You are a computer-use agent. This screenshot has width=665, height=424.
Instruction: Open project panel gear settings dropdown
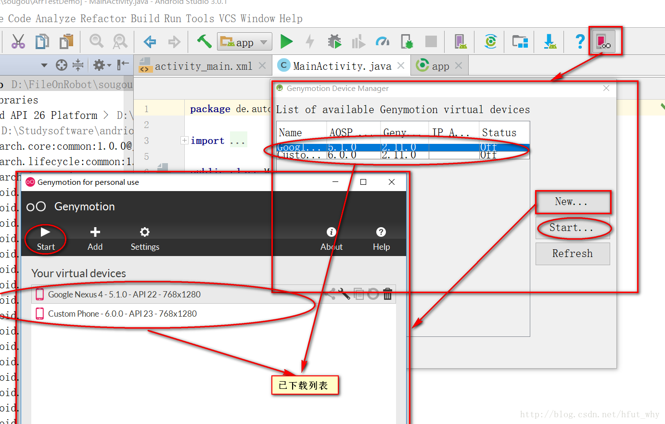tap(102, 65)
